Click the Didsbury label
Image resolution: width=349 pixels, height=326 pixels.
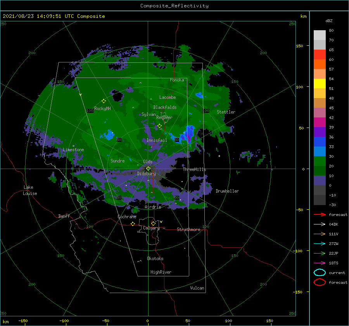[146, 174]
